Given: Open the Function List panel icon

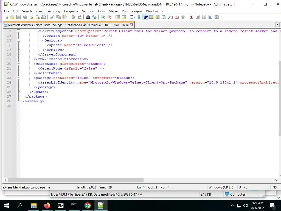Looking at the screenshot, I should tap(170, 17).
